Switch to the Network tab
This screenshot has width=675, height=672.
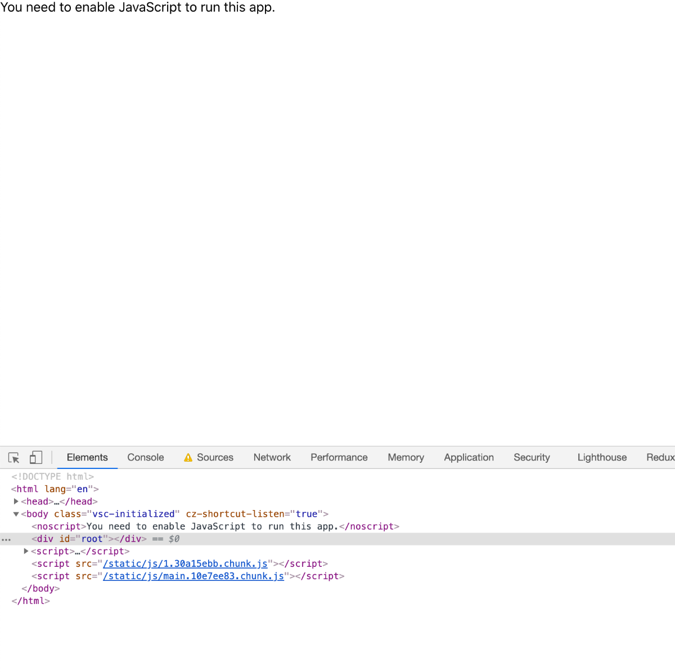coord(272,458)
